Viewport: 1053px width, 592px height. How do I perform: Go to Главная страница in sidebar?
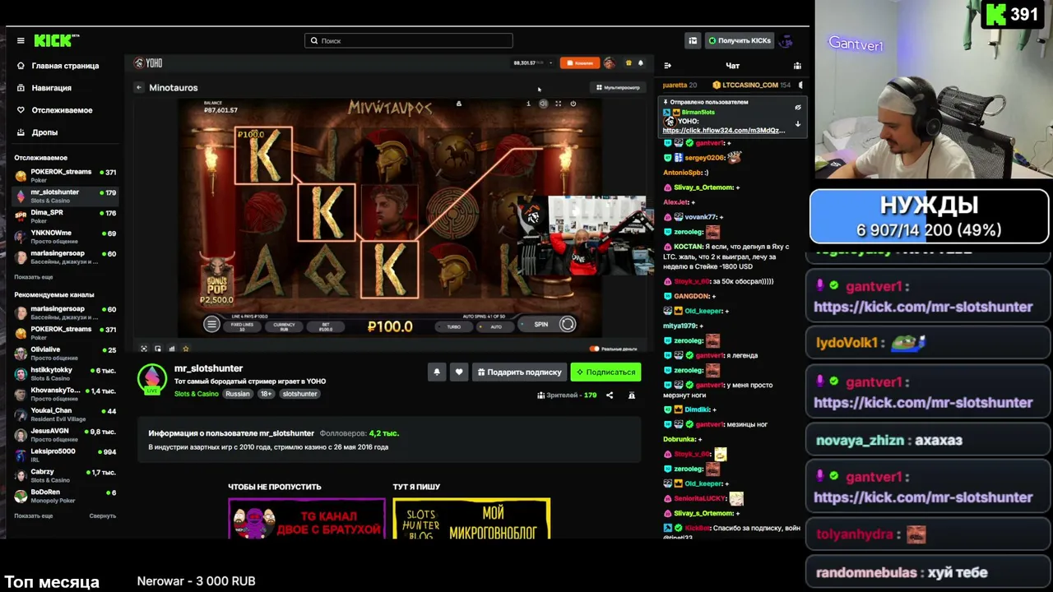tap(58, 66)
